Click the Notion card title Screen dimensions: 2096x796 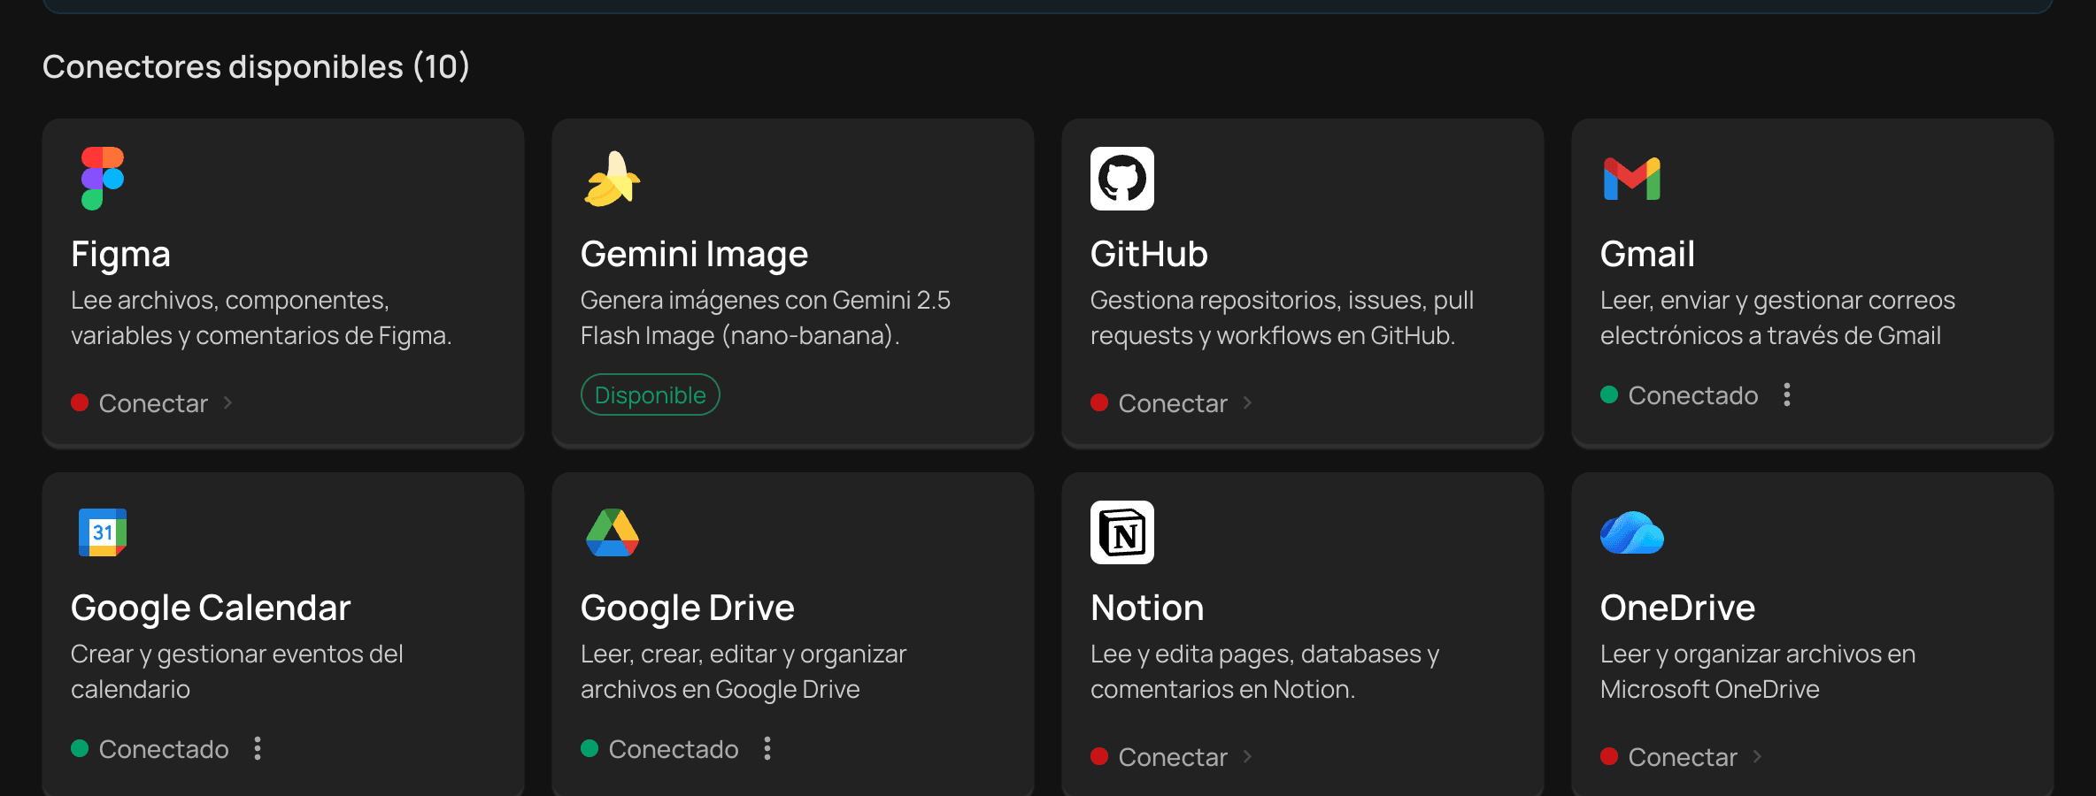pyautogui.click(x=1147, y=608)
